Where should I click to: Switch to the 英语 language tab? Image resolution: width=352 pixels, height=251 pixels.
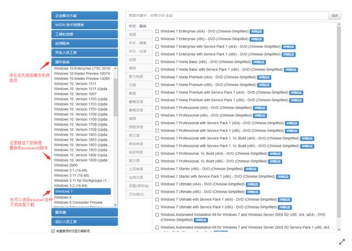pos(133,34)
